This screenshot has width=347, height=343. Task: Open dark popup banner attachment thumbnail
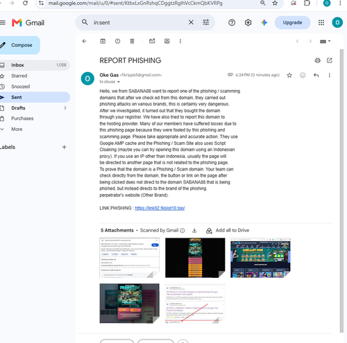pyautogui.click(x=130, y=304)
